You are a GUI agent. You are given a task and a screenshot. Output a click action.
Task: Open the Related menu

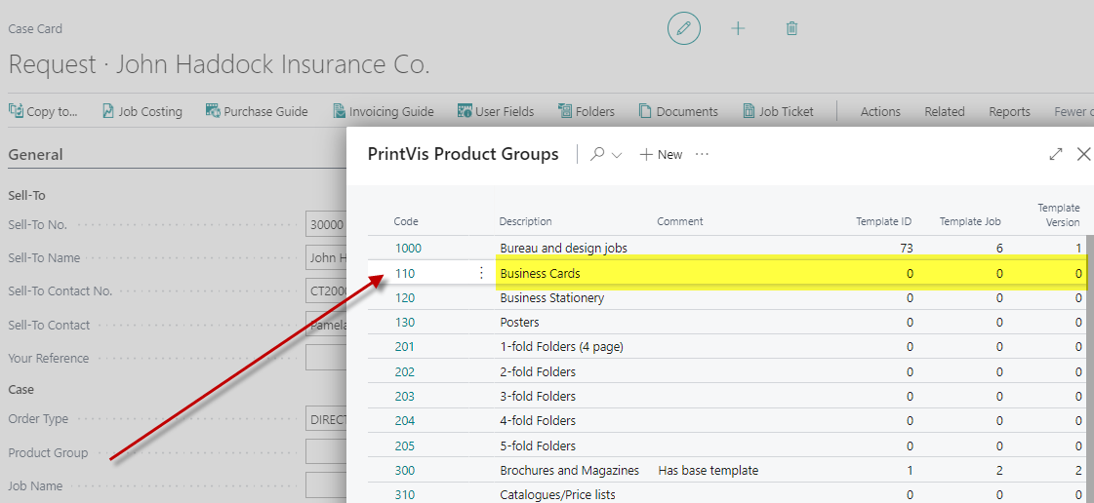[945, 111]
